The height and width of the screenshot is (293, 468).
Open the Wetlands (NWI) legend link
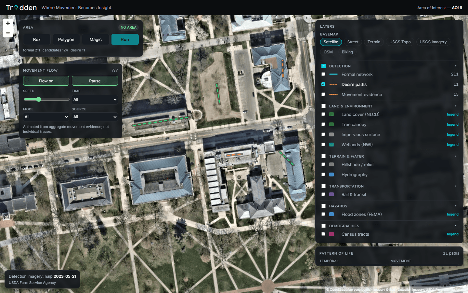[x=452, y=145]
